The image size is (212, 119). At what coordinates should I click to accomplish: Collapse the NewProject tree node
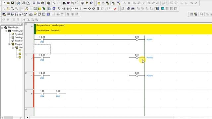pos(2,27)
